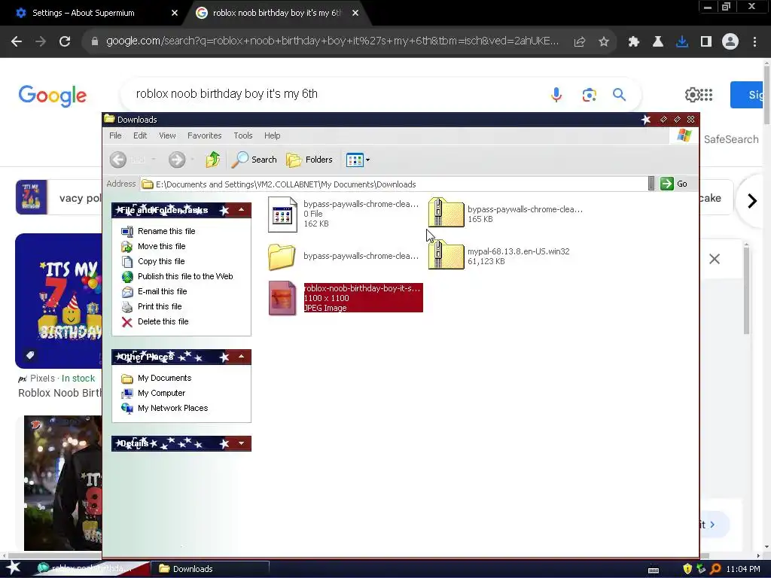Open the View menu in Downloads window
Viewport: 771px width, 578px height.
[x=167, y=135]
